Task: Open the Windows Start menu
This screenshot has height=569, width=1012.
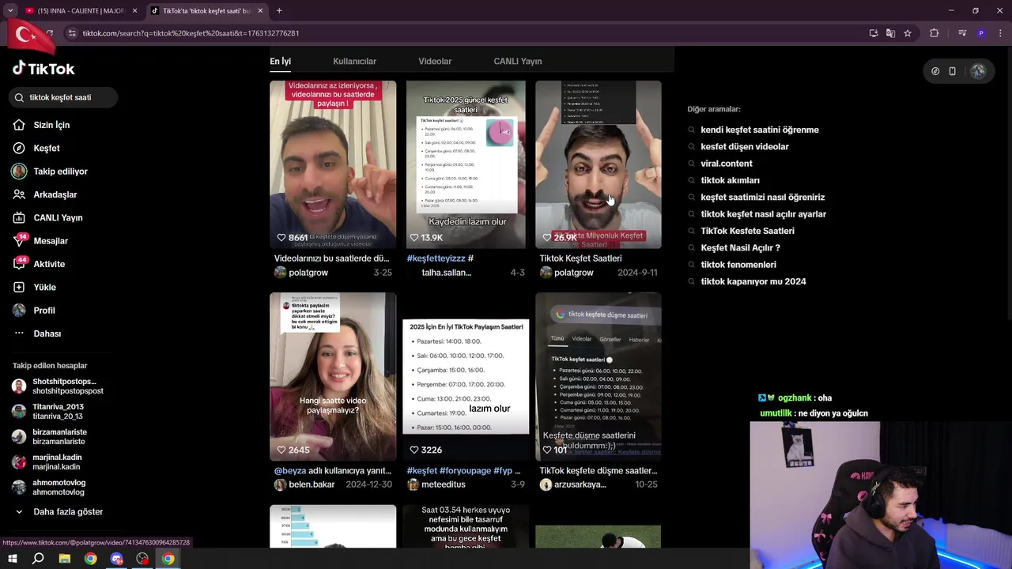Action: pyautogui.click(x=13, y=559)
